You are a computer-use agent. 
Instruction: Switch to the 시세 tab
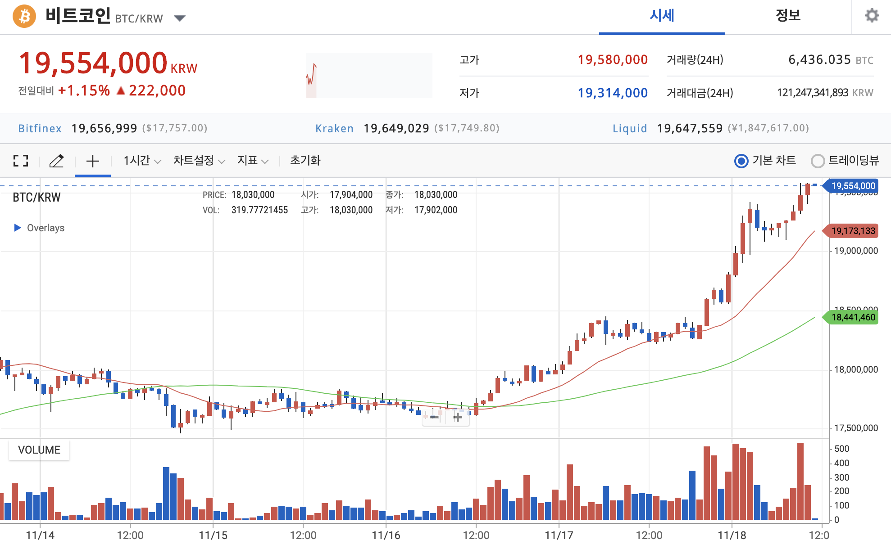point(662,16)
